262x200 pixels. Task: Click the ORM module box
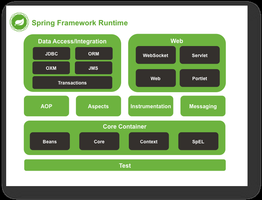(94, 53)
